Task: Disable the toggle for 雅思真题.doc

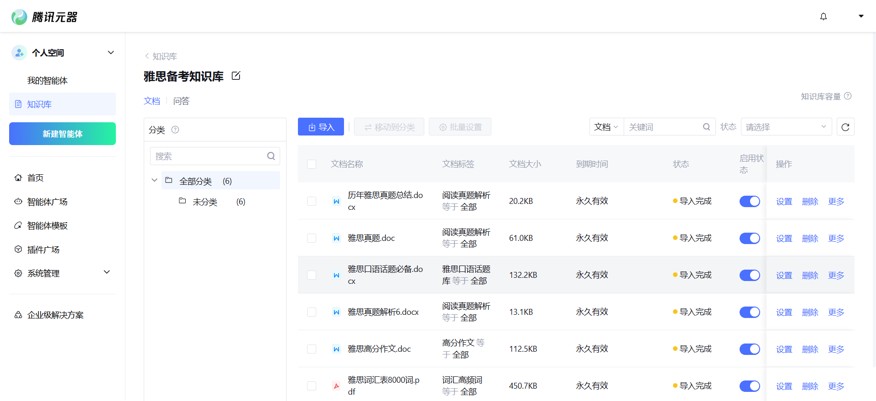Action: [x=749, y=238]
